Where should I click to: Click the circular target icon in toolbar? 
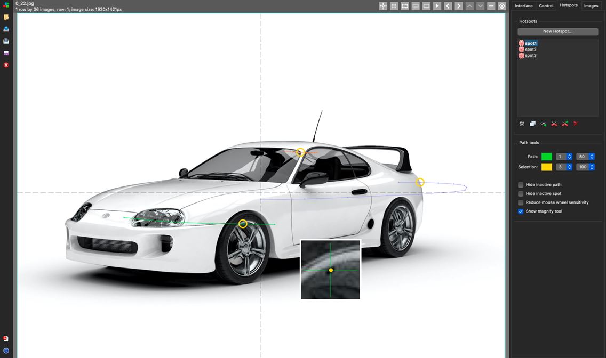point(502,6)
